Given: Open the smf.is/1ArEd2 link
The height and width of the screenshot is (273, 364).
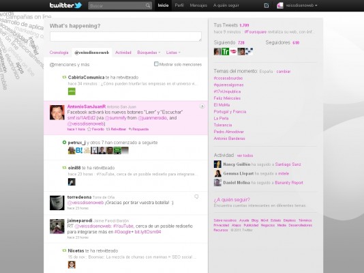Looking at the screenshot, I should (x=82, y=118).
